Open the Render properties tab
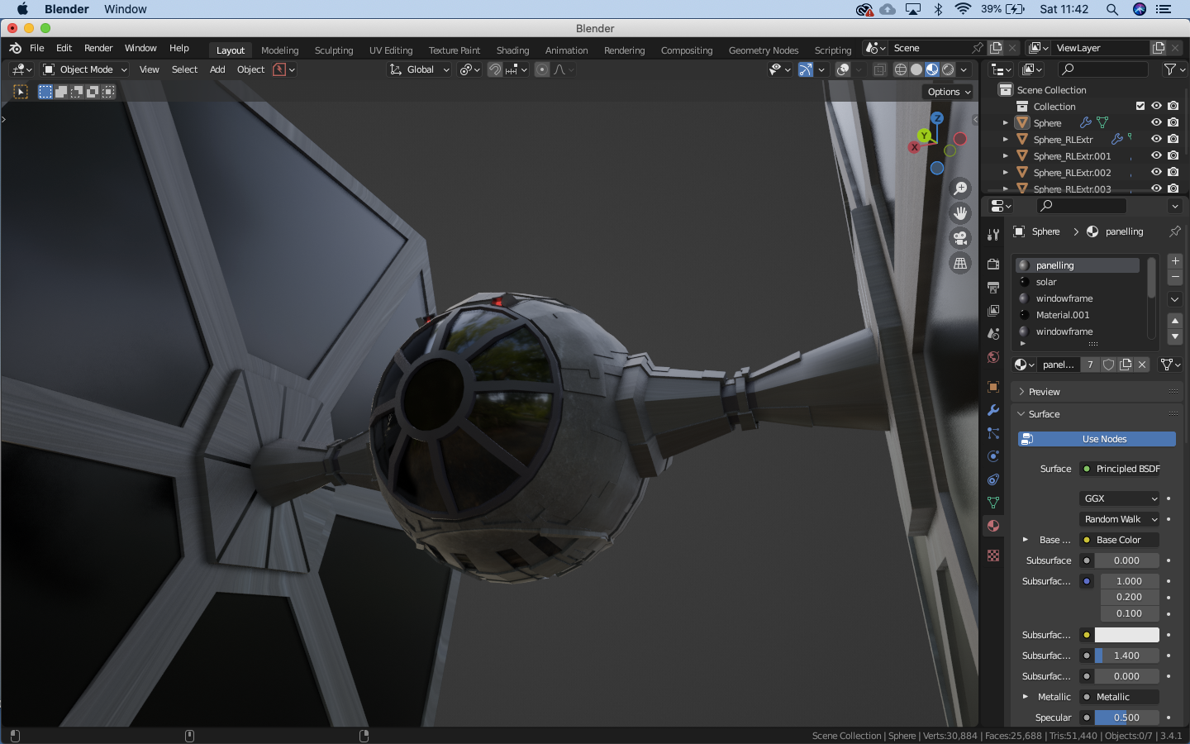Viewport: 1190px width, 744px height. pyautogui.click(x=993, y=265)
